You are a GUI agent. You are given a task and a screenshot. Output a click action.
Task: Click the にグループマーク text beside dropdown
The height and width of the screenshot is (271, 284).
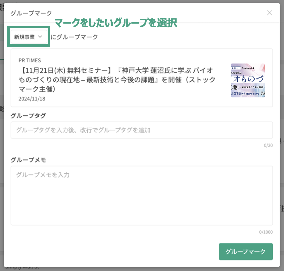tap(74, 37)
